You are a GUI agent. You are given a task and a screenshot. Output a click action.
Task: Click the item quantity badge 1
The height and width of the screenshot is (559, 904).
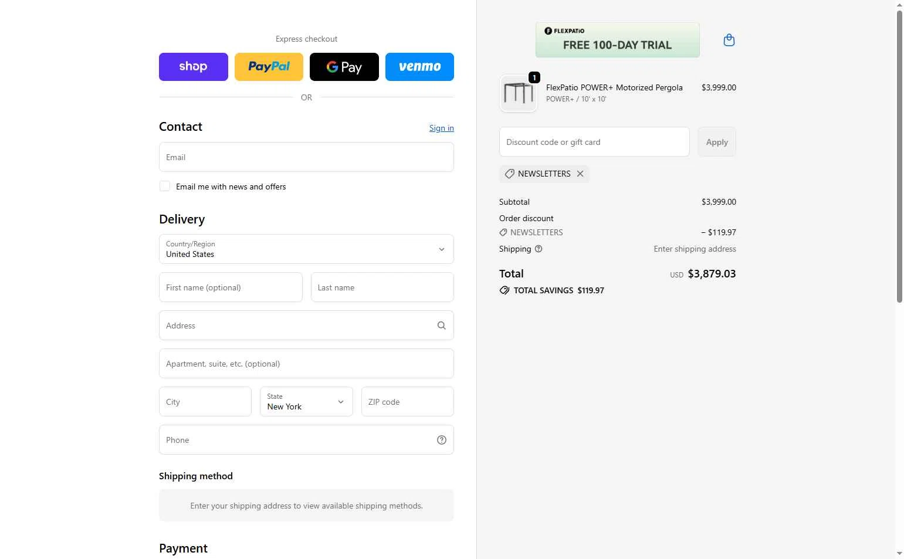[x=534, y=77]
